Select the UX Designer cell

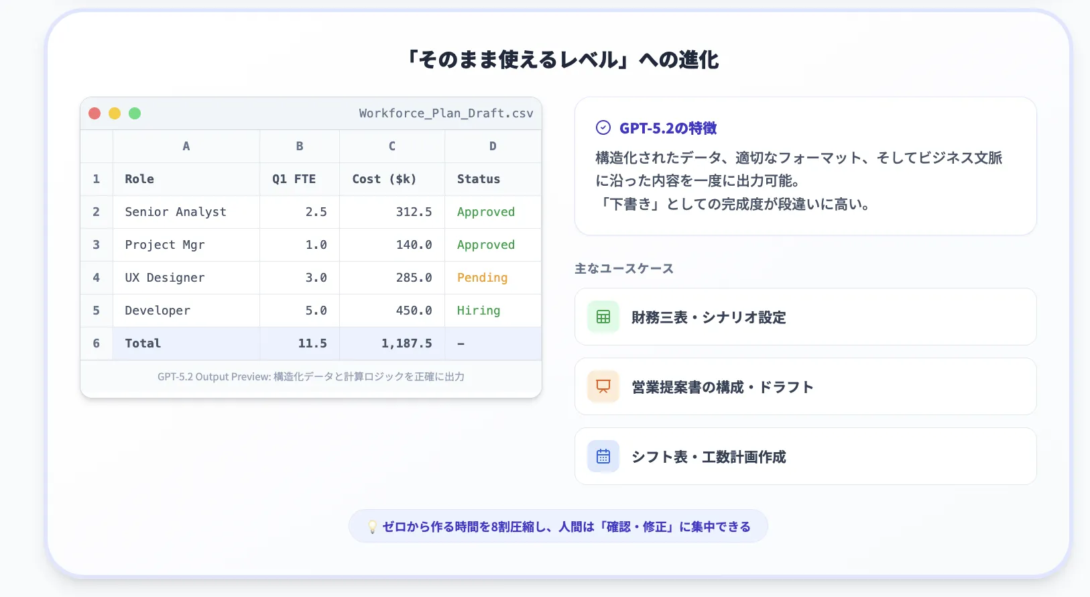tap(186, 278)
